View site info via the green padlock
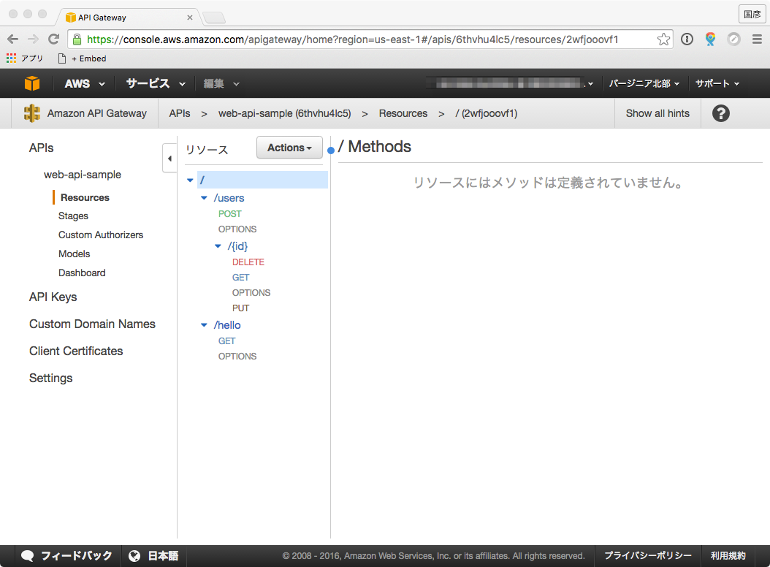770x567 pixels. (77, 39)
